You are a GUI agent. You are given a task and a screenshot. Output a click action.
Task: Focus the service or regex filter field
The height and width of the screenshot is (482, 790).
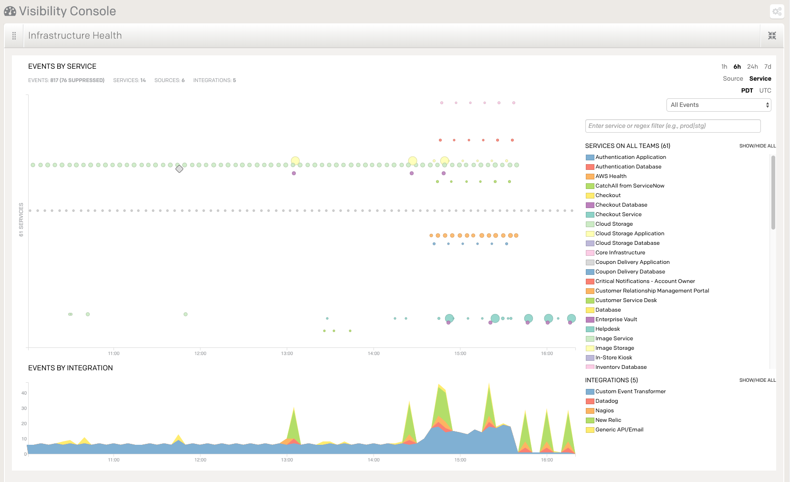[x=673, y=126]
